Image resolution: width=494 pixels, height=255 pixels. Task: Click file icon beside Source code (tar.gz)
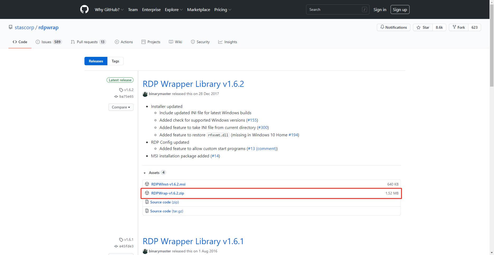(147, 211)
